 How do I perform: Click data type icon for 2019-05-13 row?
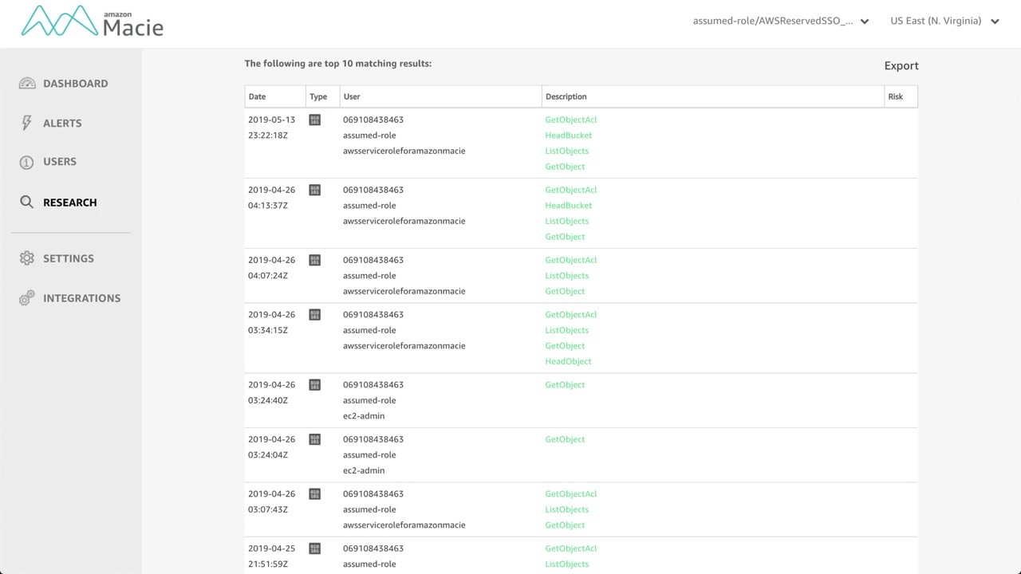pyautogui.click(x=314, y=120)
